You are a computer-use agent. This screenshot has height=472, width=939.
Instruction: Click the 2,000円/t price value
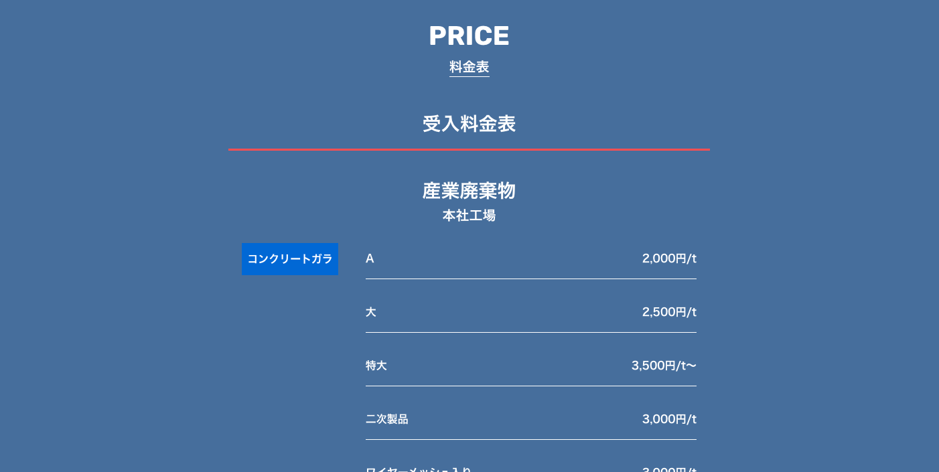[669, 258]
